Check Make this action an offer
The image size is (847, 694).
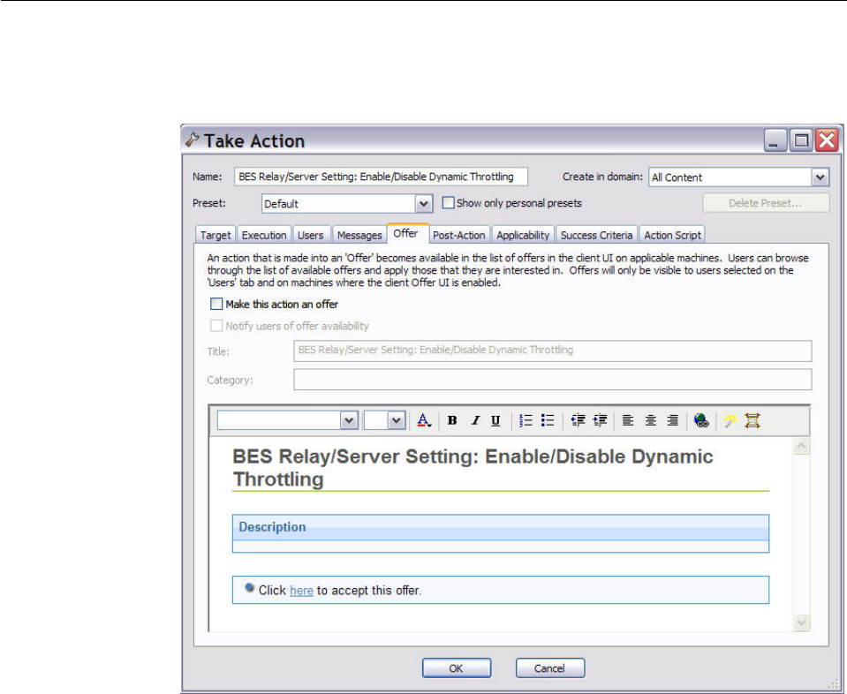point(216,304)
